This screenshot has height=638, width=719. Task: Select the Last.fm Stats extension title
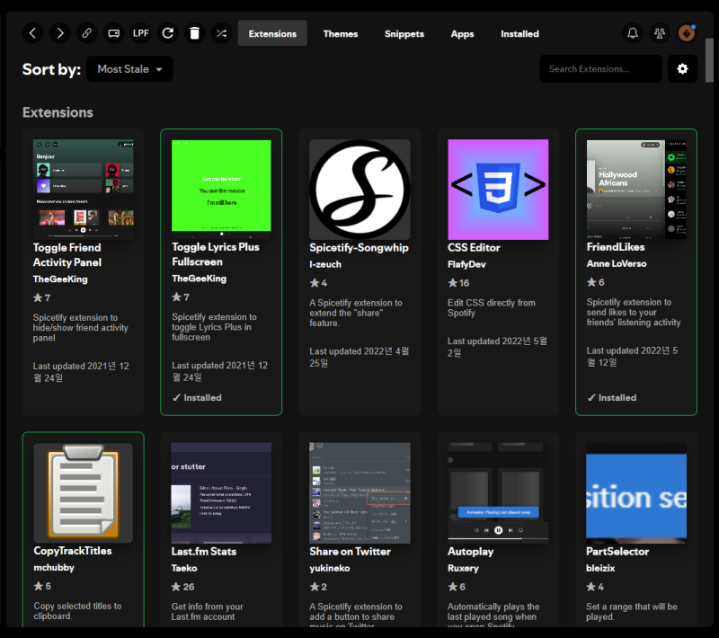(204, 551)
